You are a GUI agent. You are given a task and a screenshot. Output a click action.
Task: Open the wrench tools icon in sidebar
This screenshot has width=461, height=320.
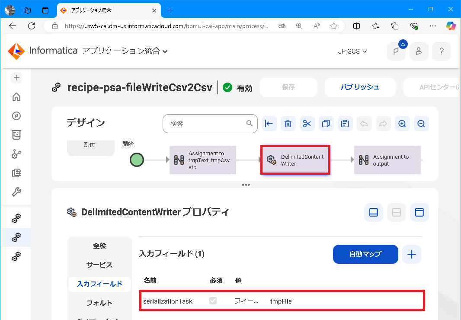click(x=16, y=192)
